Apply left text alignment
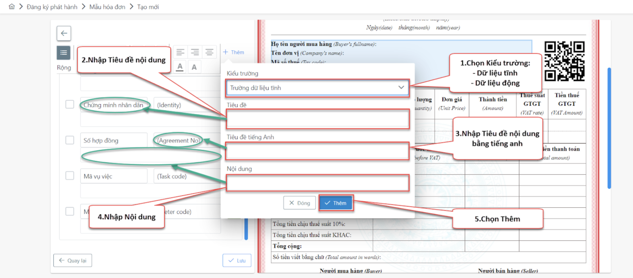Viewport: 633px width, 278px height. click(180, 52)
